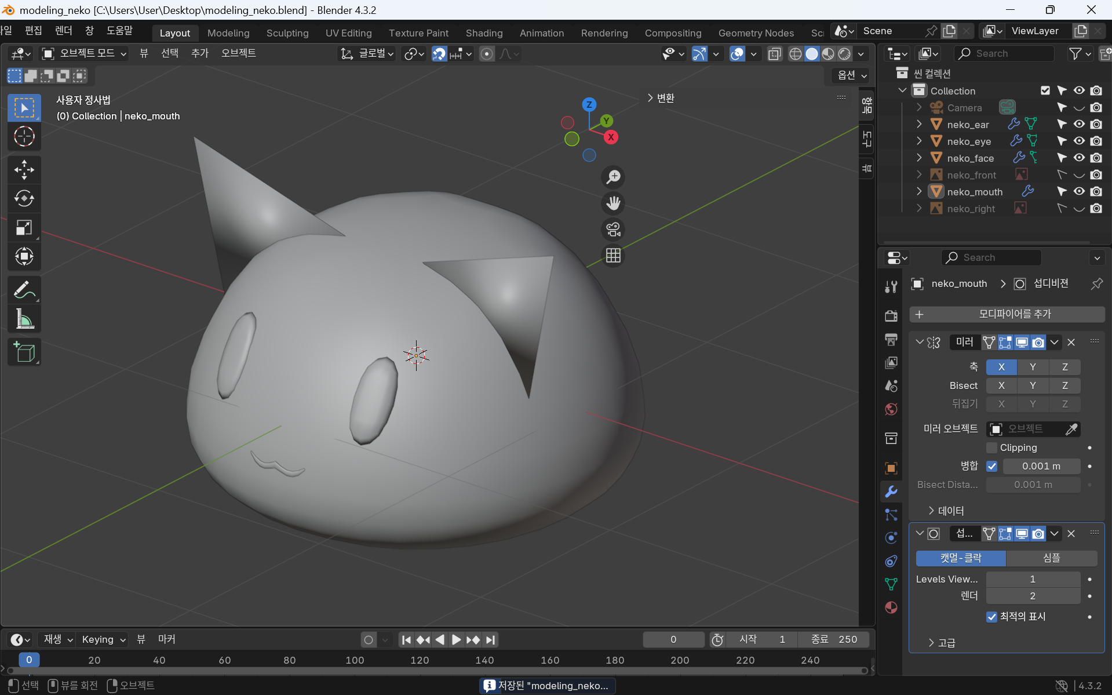
Task: Switch to wireframe viewport shading
Action: [796, 54]
